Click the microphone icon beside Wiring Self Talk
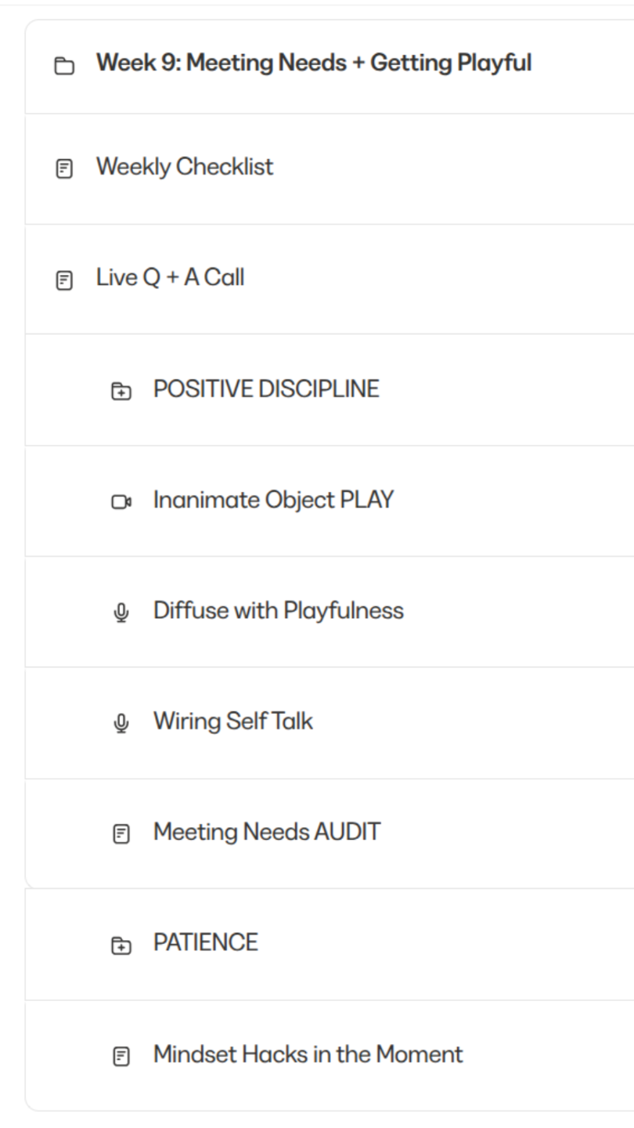634x1128 pixels. point(121,723)
